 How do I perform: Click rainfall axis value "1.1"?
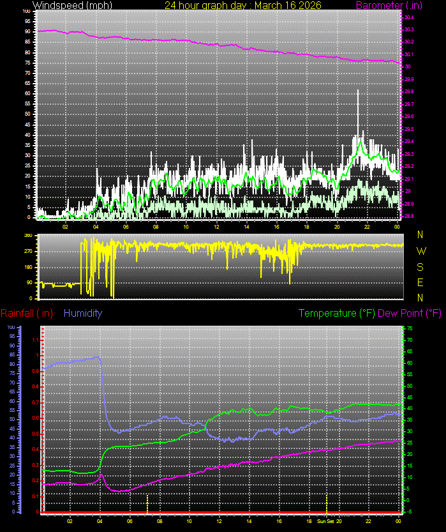tap(36, 340)
